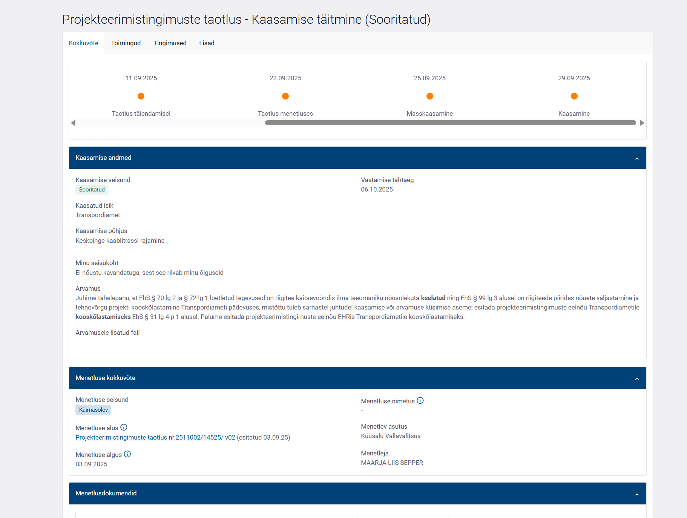Viewport: 687px width, 518px height.
Task: Click the Sooritatud status badge
Action: [92, 190]
